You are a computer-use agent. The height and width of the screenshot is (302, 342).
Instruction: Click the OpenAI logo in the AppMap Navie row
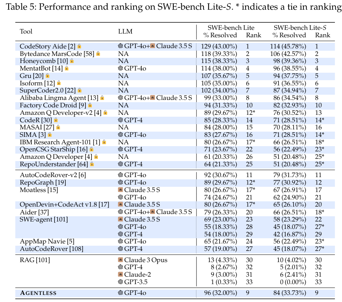tap(120, 241)
